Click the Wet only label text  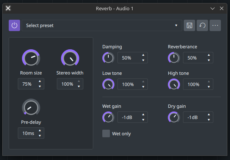click(121, 134)
